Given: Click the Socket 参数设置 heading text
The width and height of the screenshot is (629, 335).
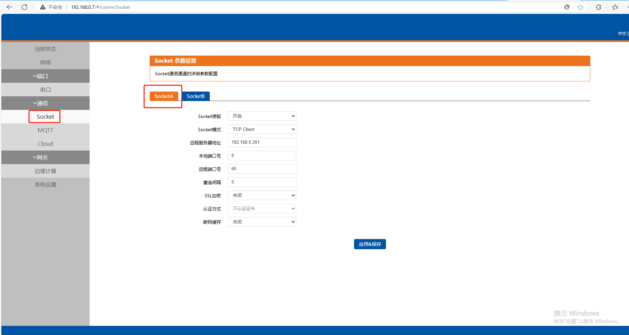Looking at the screenshot, I should click(x=175, y=61).
